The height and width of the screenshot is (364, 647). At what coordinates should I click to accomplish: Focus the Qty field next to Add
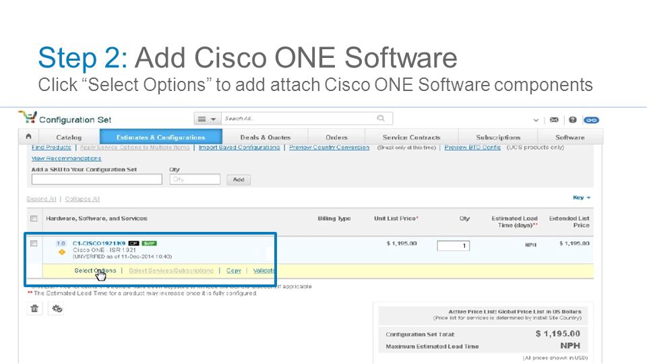click(x=195, y=179)
